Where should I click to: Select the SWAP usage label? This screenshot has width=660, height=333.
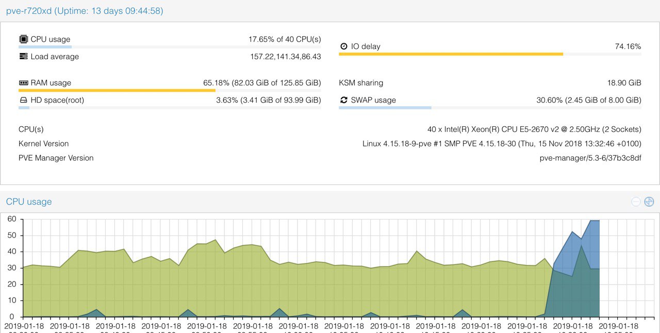tap(373, 100)
